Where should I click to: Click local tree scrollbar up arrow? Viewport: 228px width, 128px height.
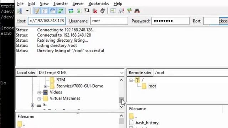tap(121, 80)
